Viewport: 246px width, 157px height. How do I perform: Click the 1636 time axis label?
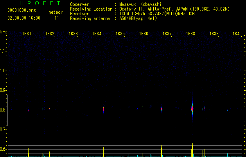click(144, 34)
